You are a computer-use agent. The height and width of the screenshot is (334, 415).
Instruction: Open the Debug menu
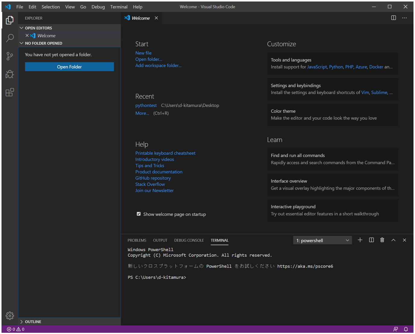(98, 7)
